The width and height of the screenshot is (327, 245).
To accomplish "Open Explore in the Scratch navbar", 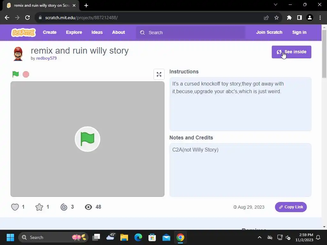I will 74,32.
